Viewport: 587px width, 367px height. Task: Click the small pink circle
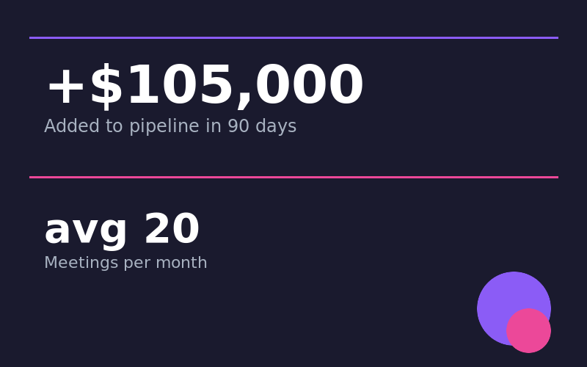click(x=529, y=331)
